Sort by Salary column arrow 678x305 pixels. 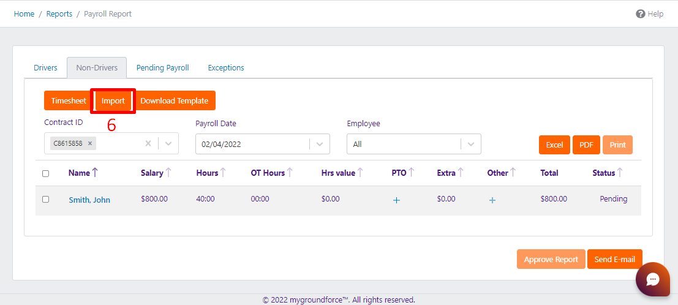tap(168, 173)
